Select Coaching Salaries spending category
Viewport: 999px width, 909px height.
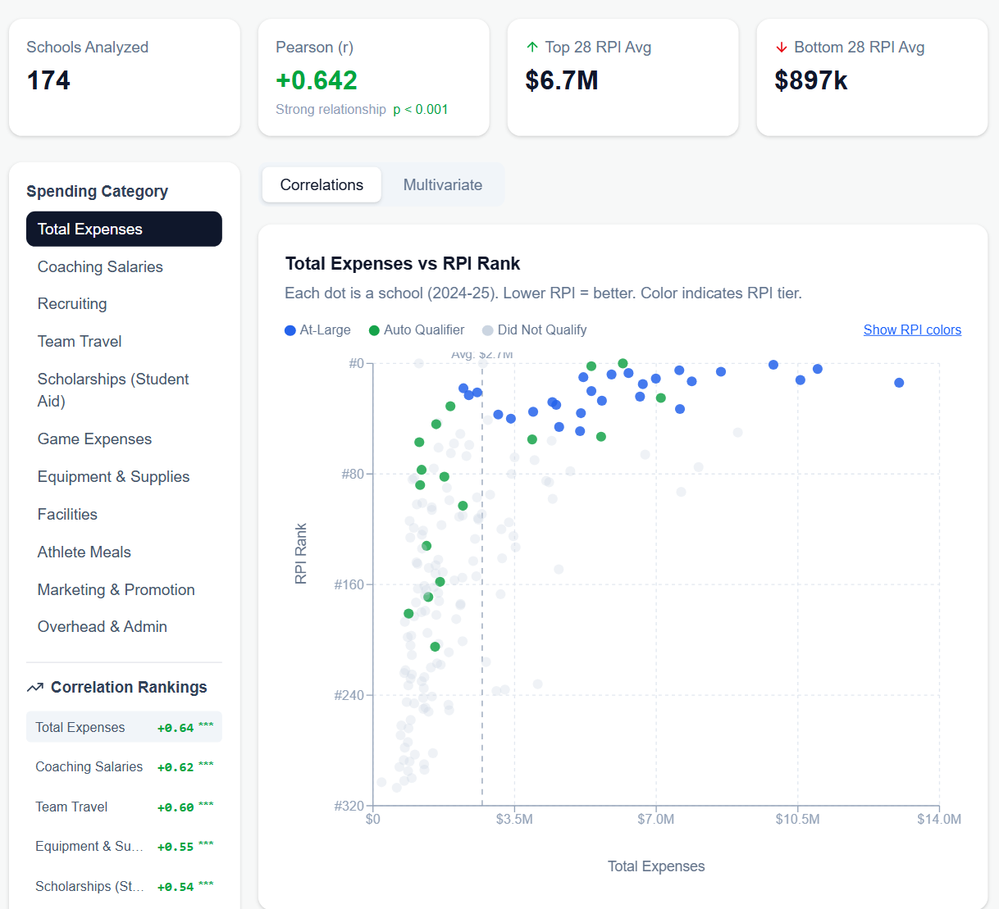coord(100,267)
